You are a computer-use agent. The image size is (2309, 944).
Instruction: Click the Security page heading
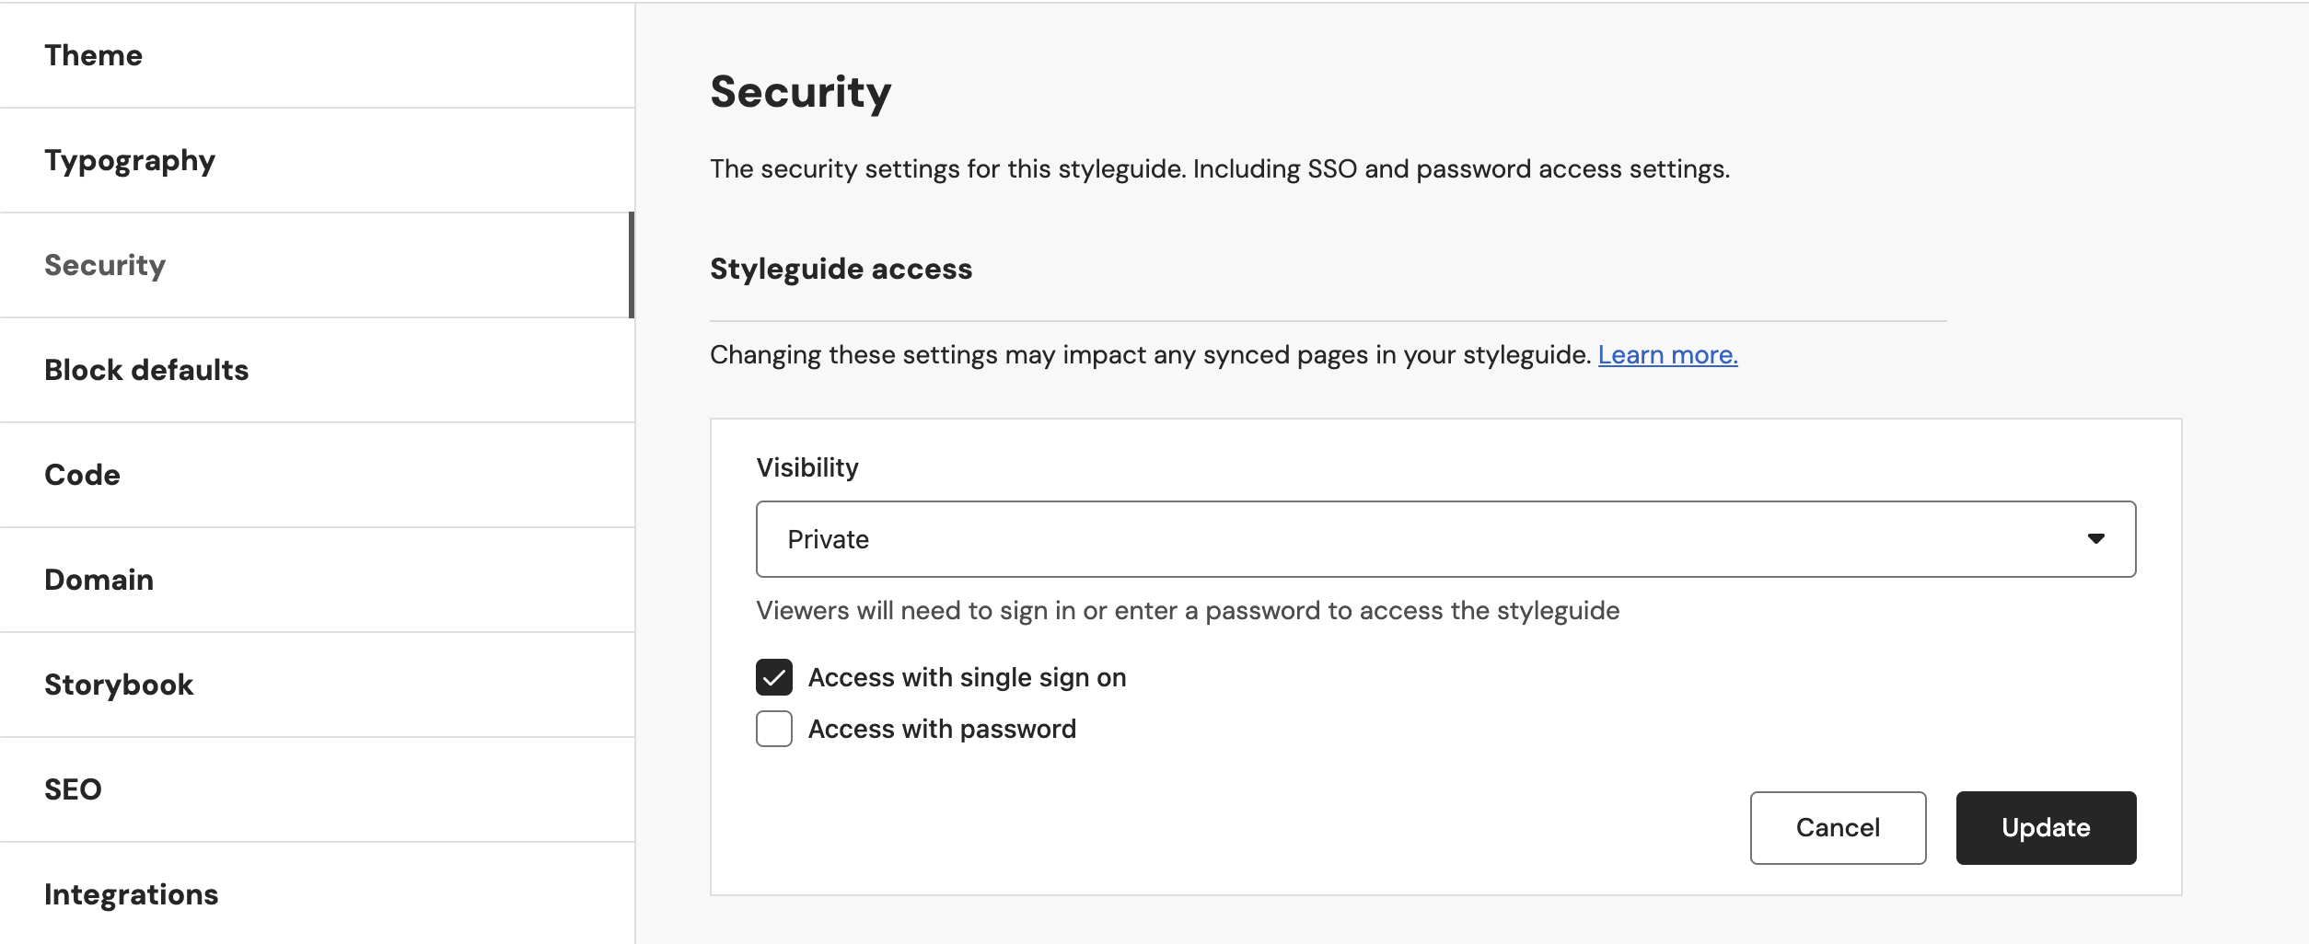(x=801, y=92)
